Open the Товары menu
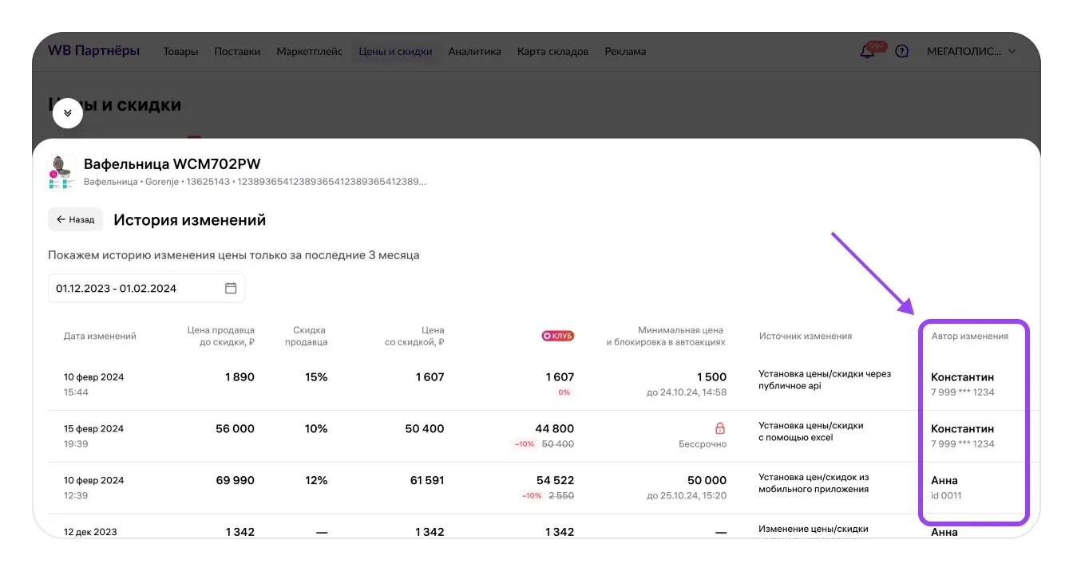Image resolution: width=1073 pixels, height=571 pixels. point(180,52)
